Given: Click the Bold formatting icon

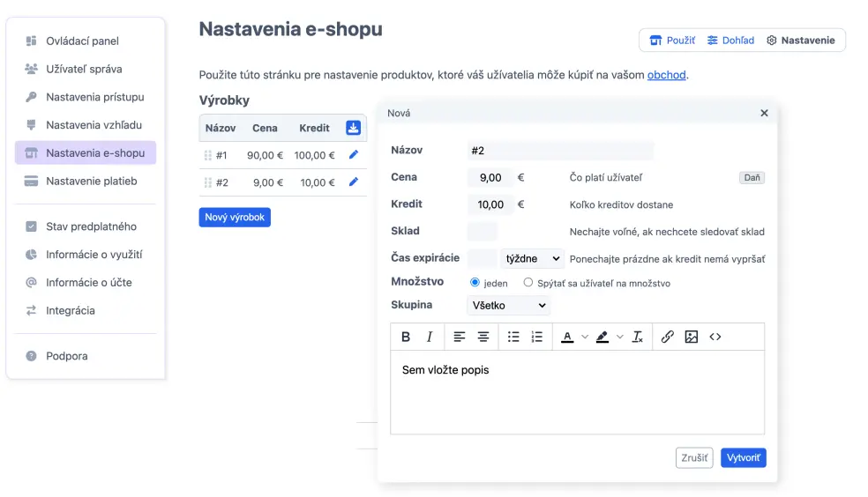Looking at the screenshot, I should pyautogui.click(x=406, y=337).
